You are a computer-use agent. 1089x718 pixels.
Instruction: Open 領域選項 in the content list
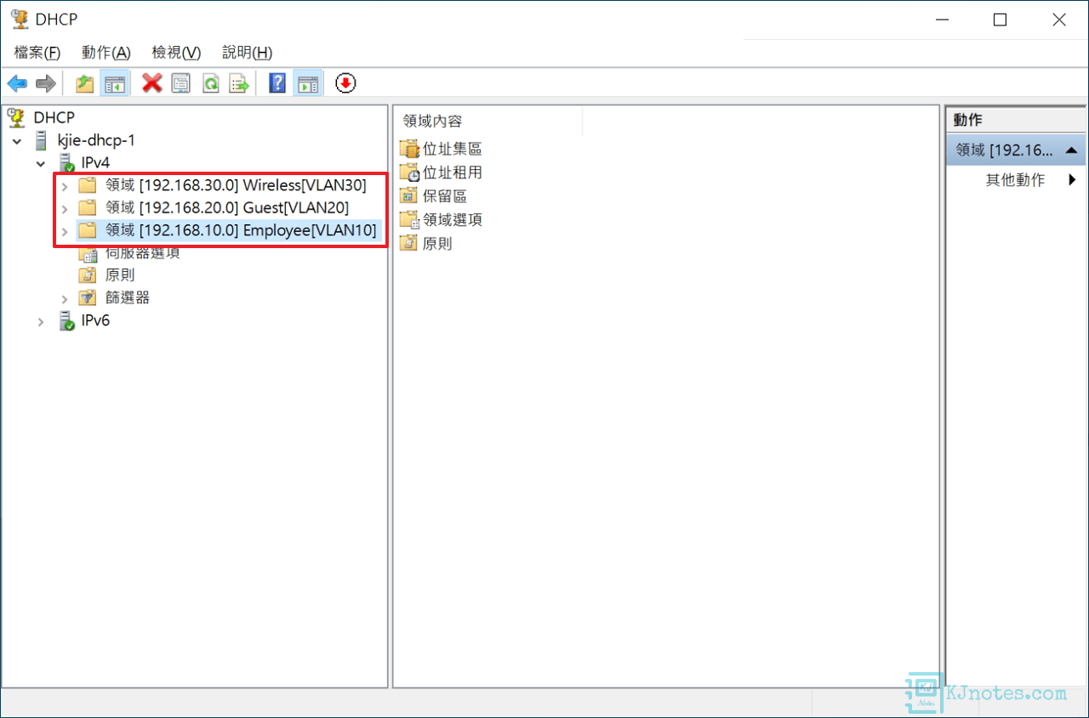[453, 220]
